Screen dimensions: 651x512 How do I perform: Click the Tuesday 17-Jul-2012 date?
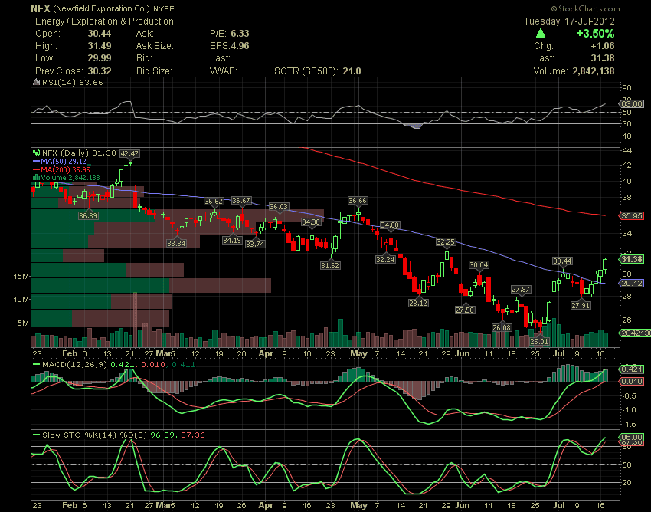tap(569, 21)
